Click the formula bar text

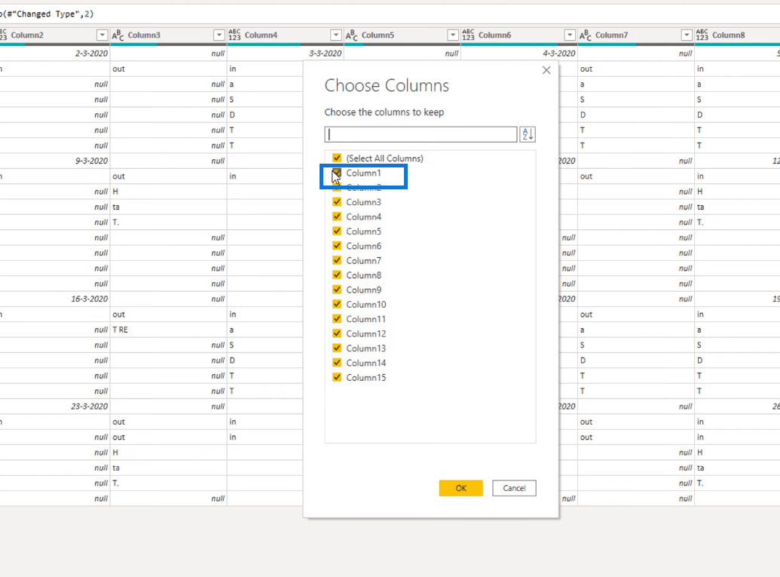(x=47, y=14)
